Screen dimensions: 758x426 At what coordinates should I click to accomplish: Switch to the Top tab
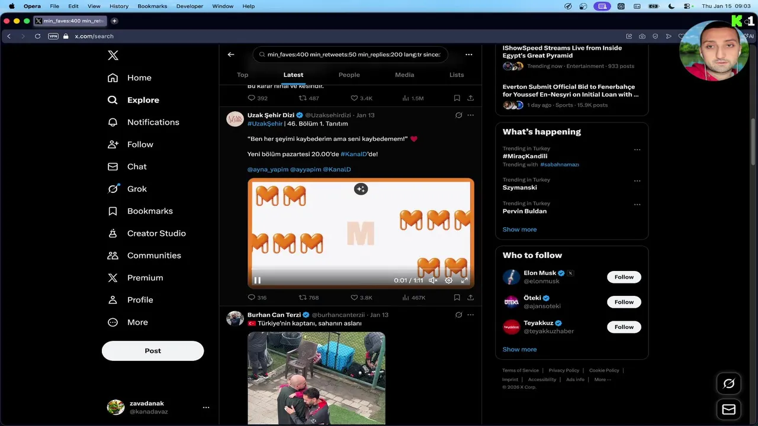[242, 75]
